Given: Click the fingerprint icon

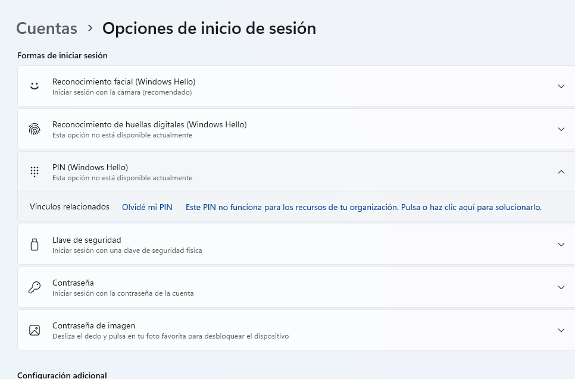Looking at the screenshot, I should click(x=35, y=129).
